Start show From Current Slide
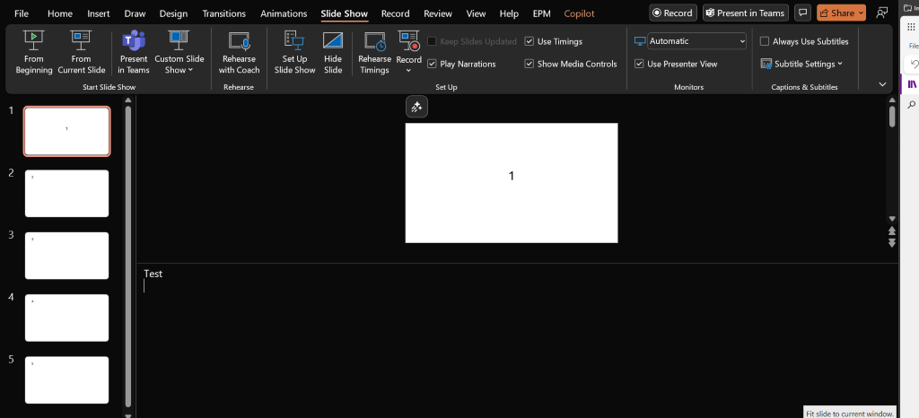 (82, 52)
